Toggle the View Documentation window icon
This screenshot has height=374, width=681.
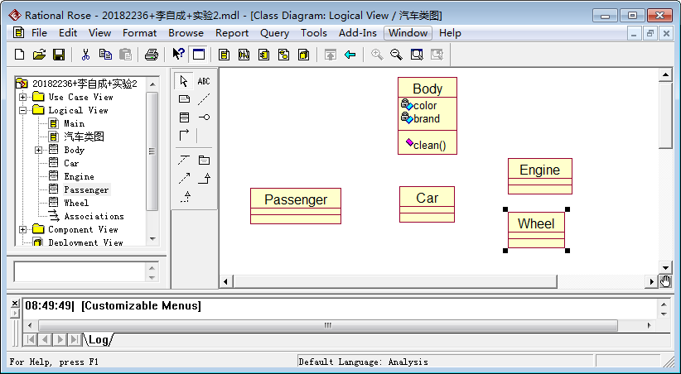tap(199, 55)
